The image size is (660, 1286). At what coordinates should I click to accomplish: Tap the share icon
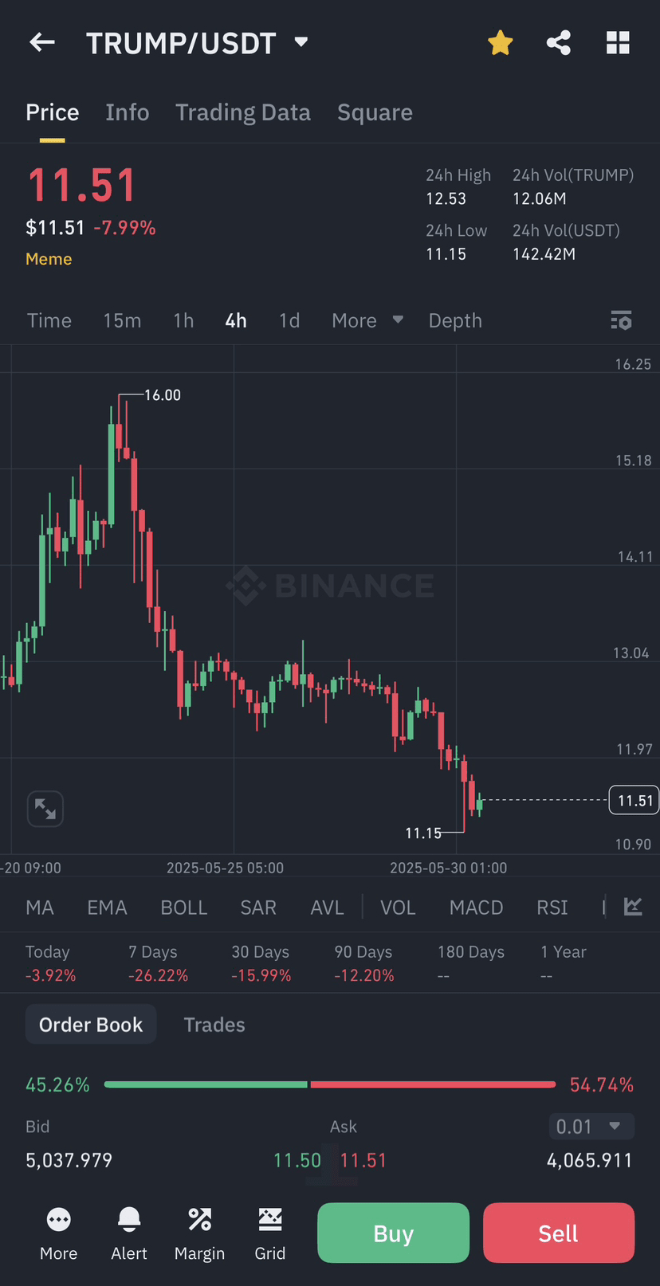click(x=559, y=42)
